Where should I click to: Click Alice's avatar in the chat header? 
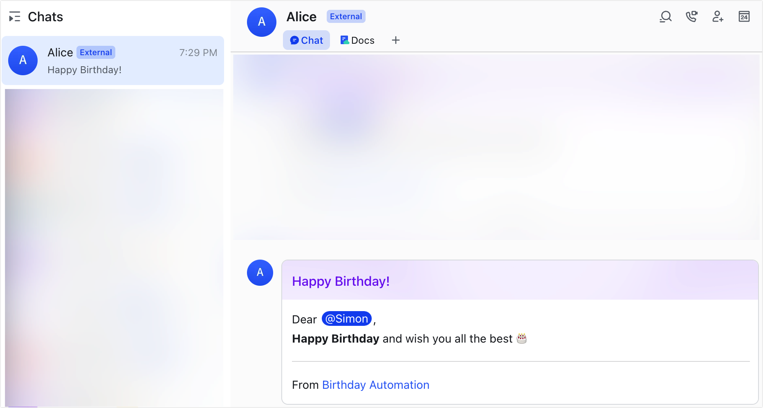(x=262, y=22)
